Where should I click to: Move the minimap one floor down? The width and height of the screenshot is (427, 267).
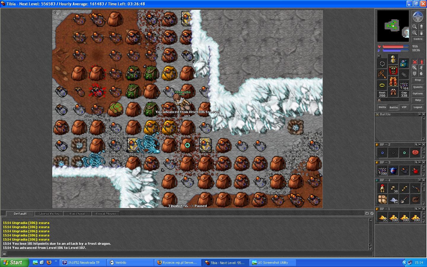[x=421, y=33]
